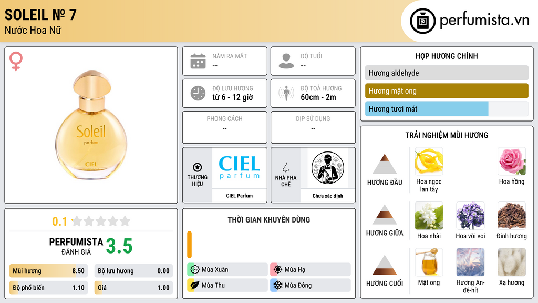Click the '60cm - 2m' sillage value

318,97
